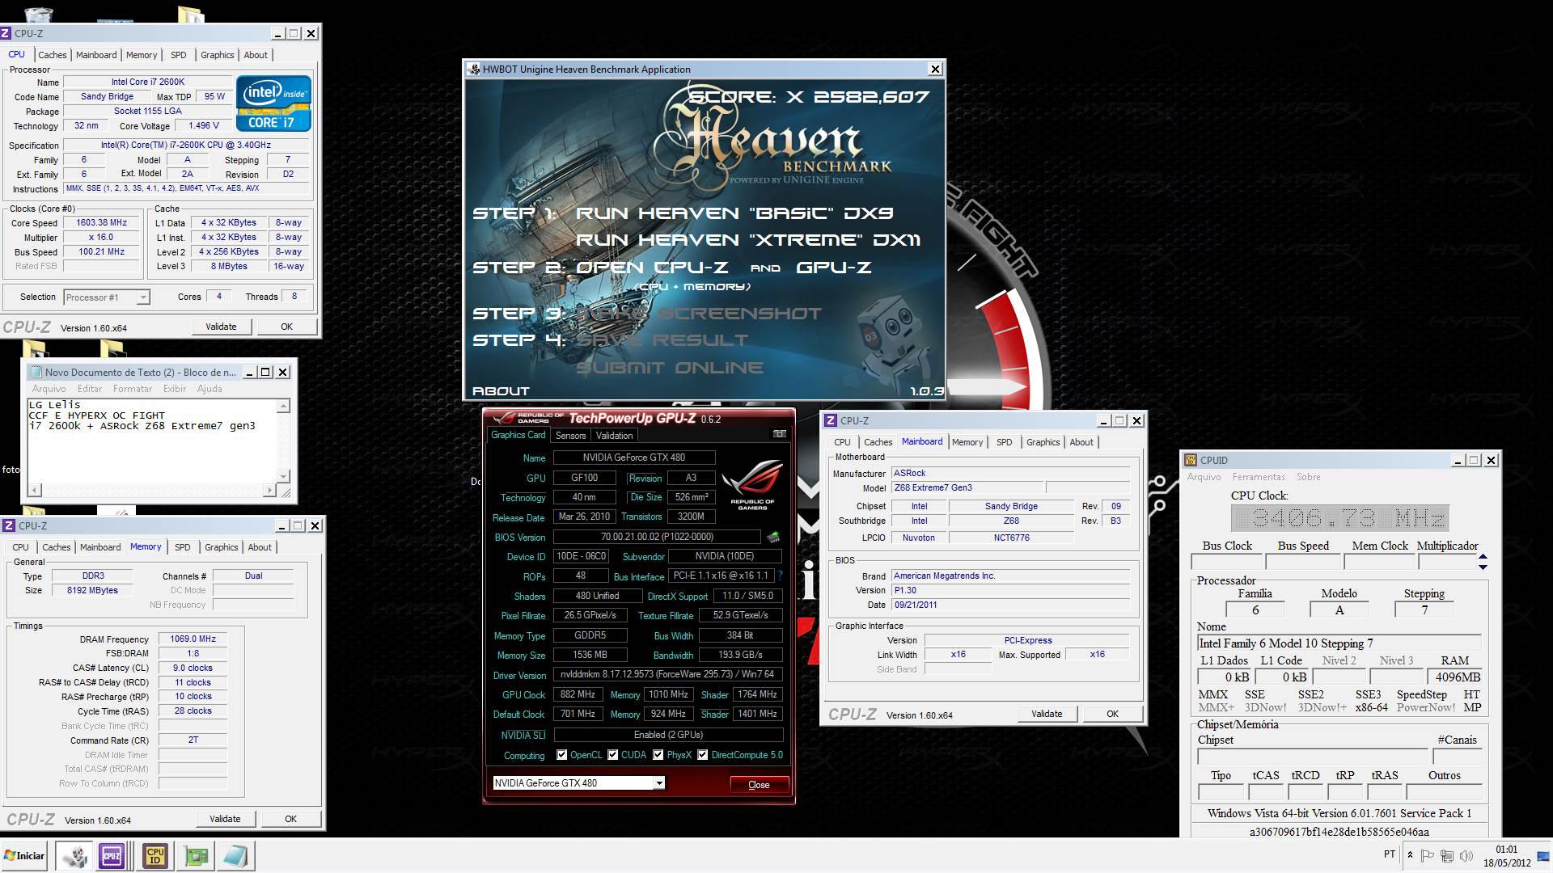Click the bus interface question mark
Image resolution: width=1553 pixels, height=873 pixels.
[780, 576]
